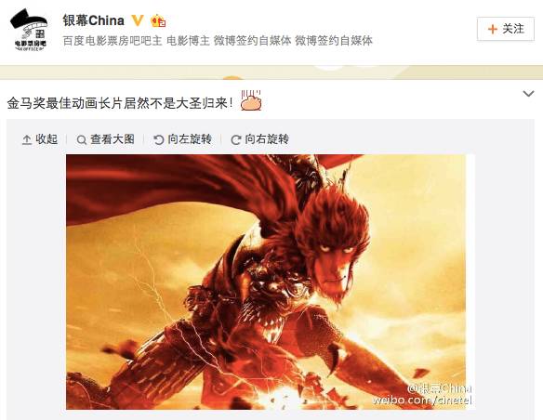Click the Monkey King poster image
The height and width of the screenshot is (420, 543).
[x=266, y=282]
